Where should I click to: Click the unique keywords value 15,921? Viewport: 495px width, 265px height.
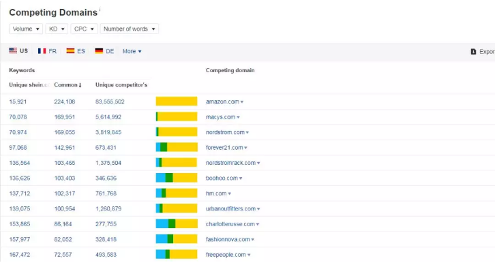pos(18,102)
